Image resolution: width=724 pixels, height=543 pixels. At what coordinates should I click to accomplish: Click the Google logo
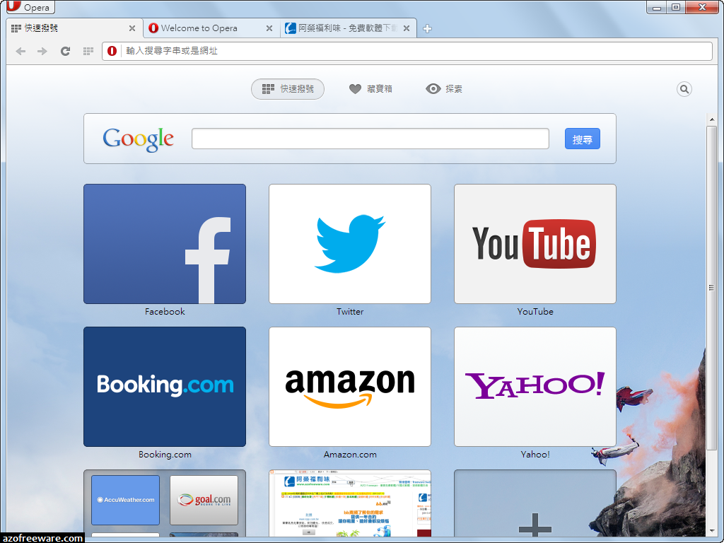138,139
